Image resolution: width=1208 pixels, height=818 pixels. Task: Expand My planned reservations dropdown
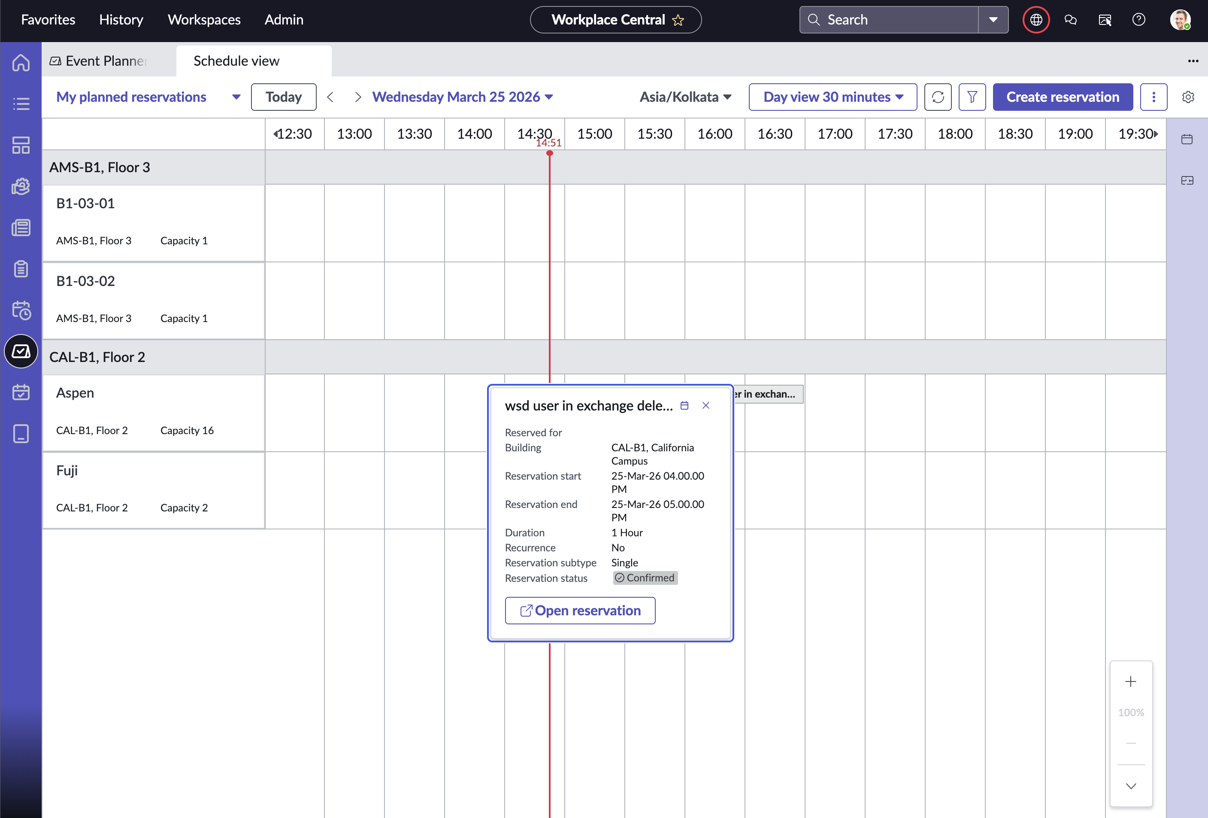(x=148, y=97)
